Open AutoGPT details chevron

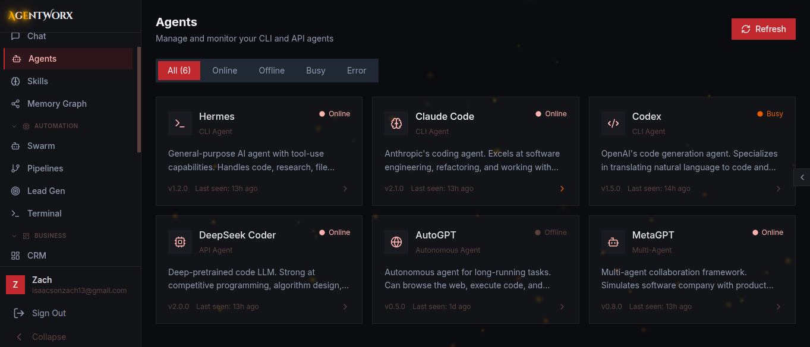click(562, 307)
